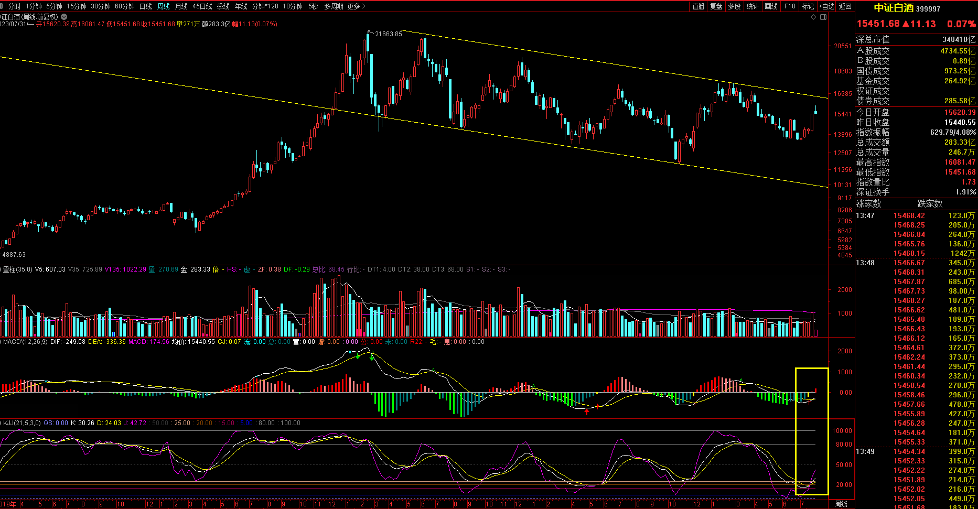Click the 13:49 tick time entry
The width and height of the screenshot is (978, 509).
tap(865, 451)
